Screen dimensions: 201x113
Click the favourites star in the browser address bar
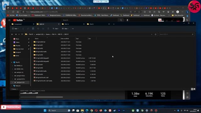[139, 12]
